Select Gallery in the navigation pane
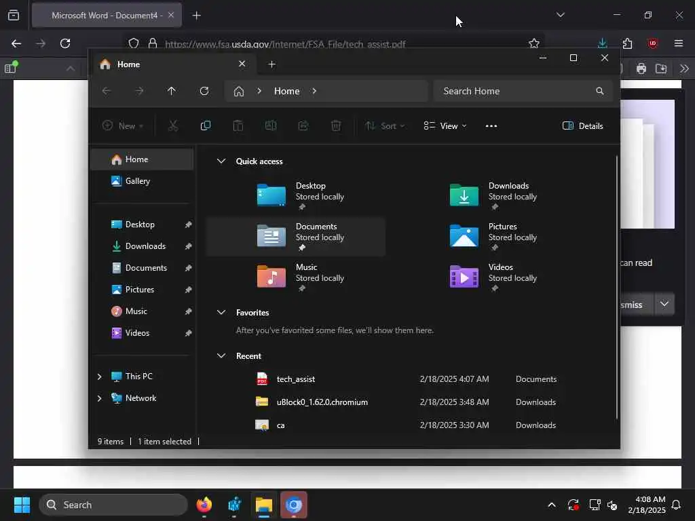The width and height of the screenshot is (695, 521). click(142, 180)
